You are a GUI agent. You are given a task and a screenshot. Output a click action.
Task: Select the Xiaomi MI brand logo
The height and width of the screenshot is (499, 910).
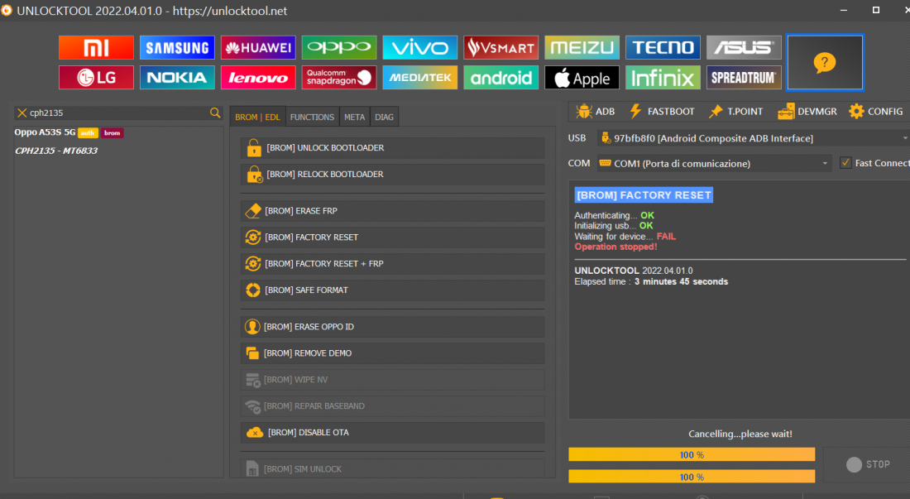click(96, 47)
